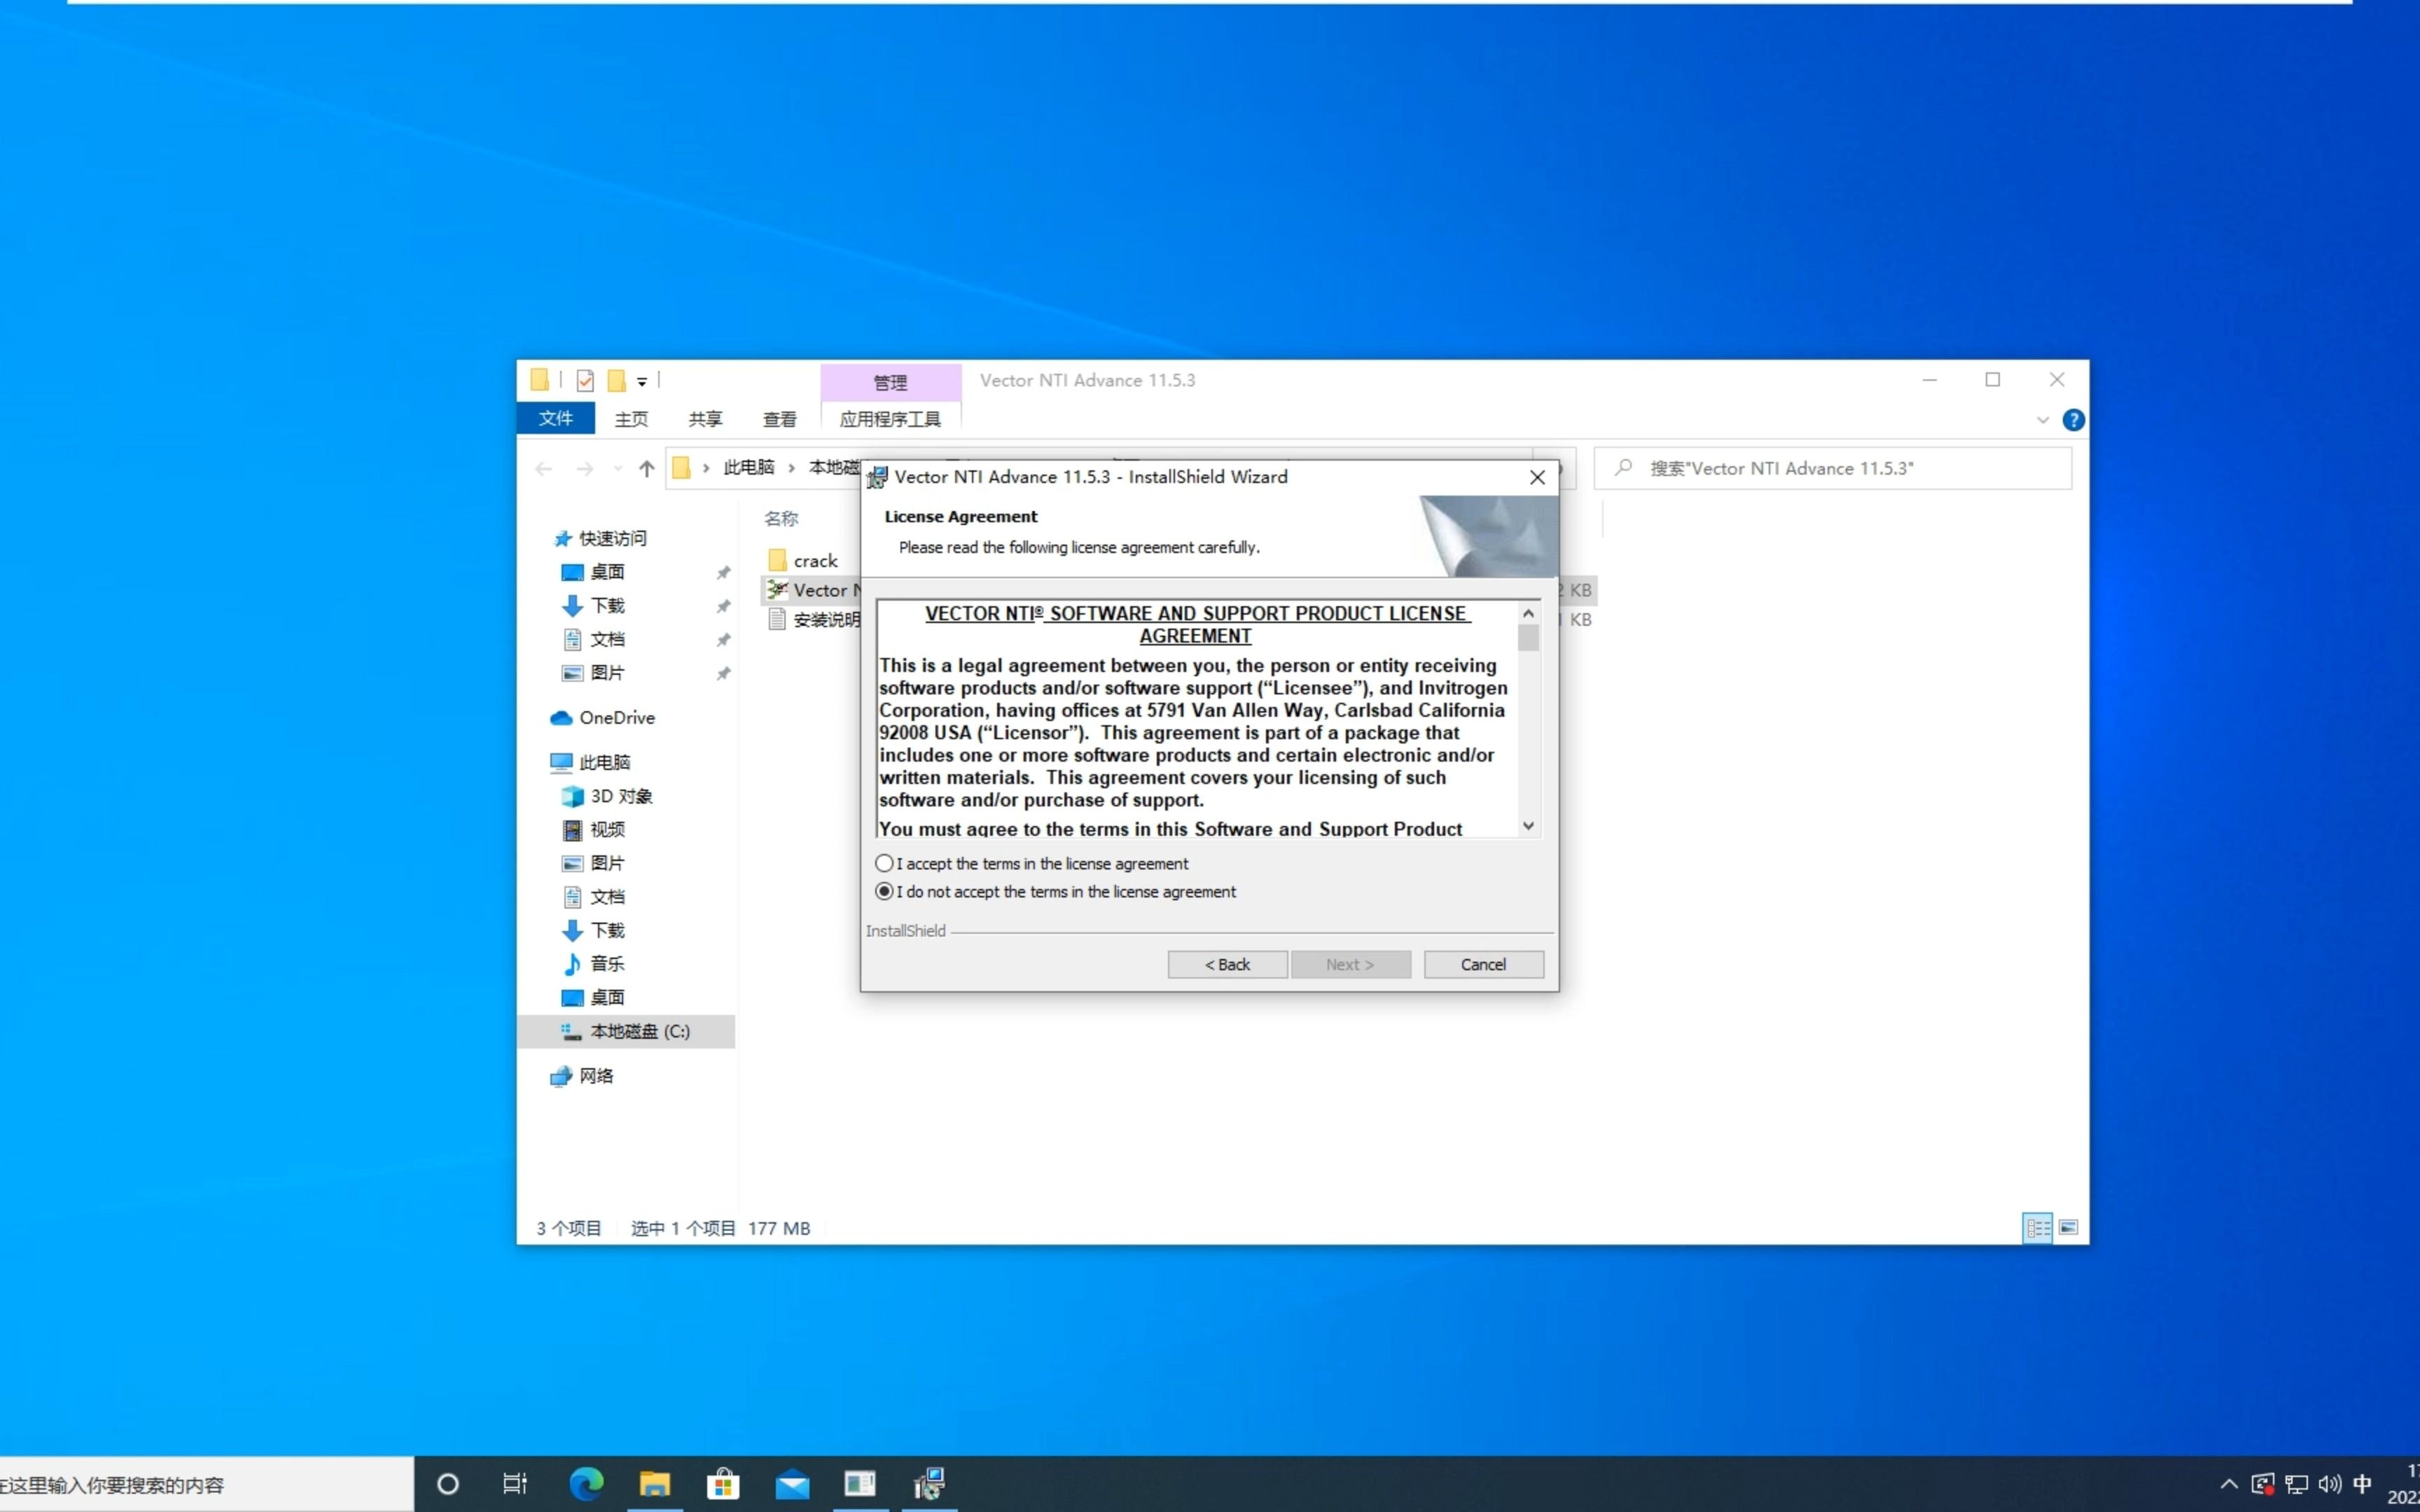
Task: Open Microsoft Store from the taskbar
Action: [723, 1484]
